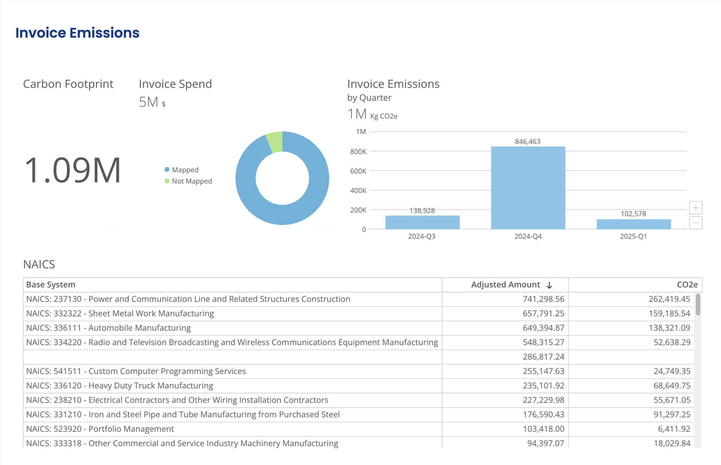The image size is (721, 465).
Task: Click the 1.09M Carbon Footprint value
Action: click(72, 170)
